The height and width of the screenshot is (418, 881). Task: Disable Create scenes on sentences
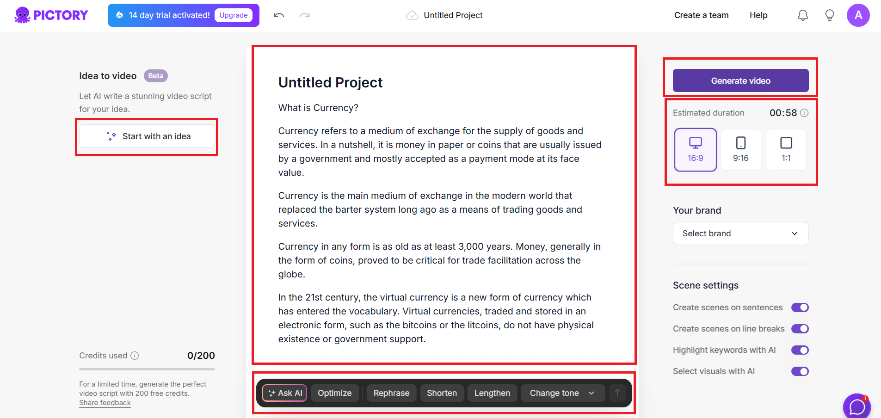(x=800, y=307)
